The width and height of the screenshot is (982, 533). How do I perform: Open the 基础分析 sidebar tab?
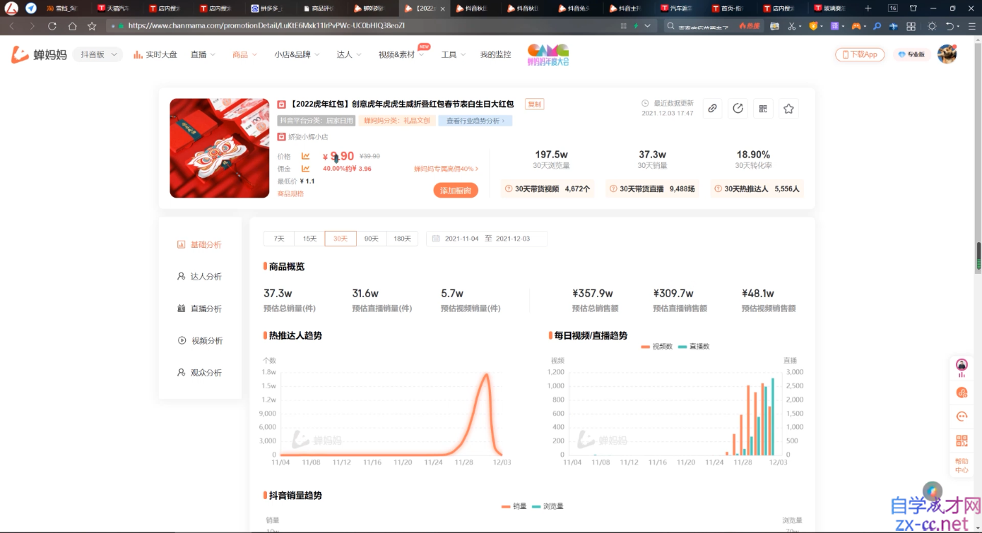199,244
